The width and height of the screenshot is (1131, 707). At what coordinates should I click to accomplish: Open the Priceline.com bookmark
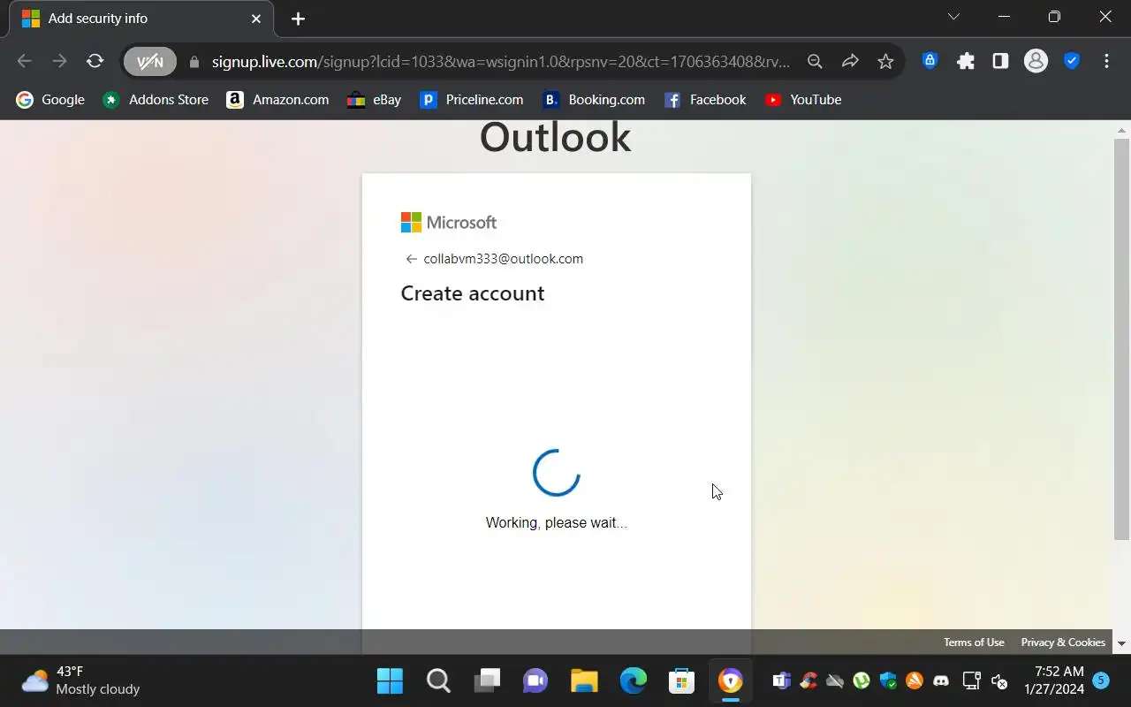[x=472, y=100]
